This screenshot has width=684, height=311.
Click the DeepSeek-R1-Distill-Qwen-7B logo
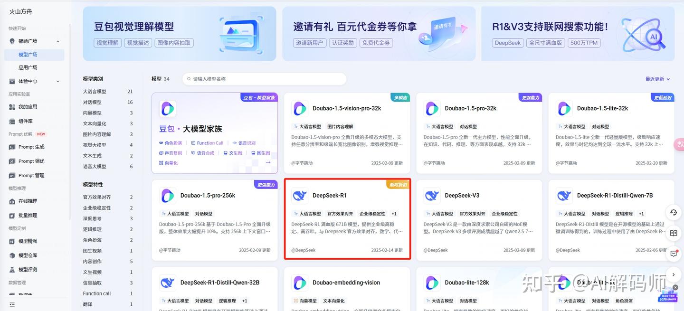pos(564,196)
